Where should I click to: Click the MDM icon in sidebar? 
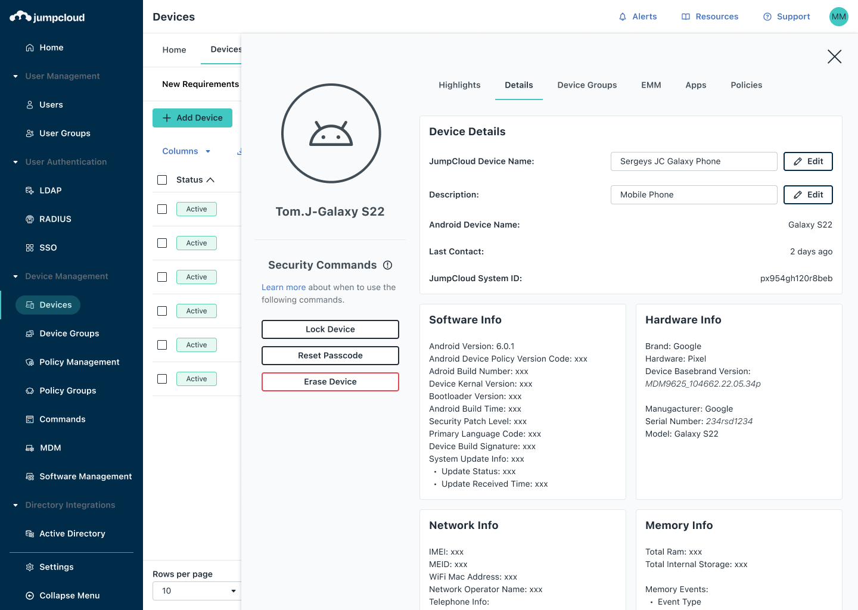tap(30, 448)
